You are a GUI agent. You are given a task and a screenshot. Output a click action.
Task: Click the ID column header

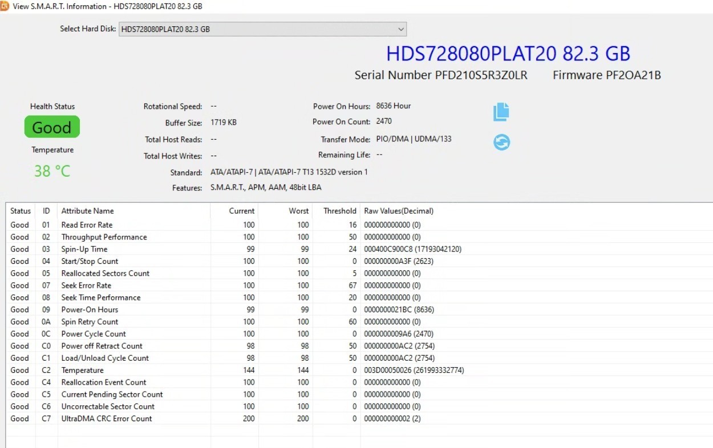point(46,211)
